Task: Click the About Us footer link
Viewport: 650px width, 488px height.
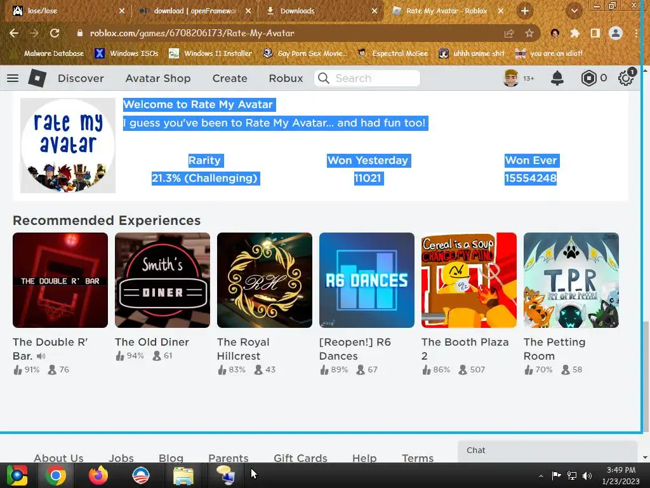Action: click(x=58, y=458)
